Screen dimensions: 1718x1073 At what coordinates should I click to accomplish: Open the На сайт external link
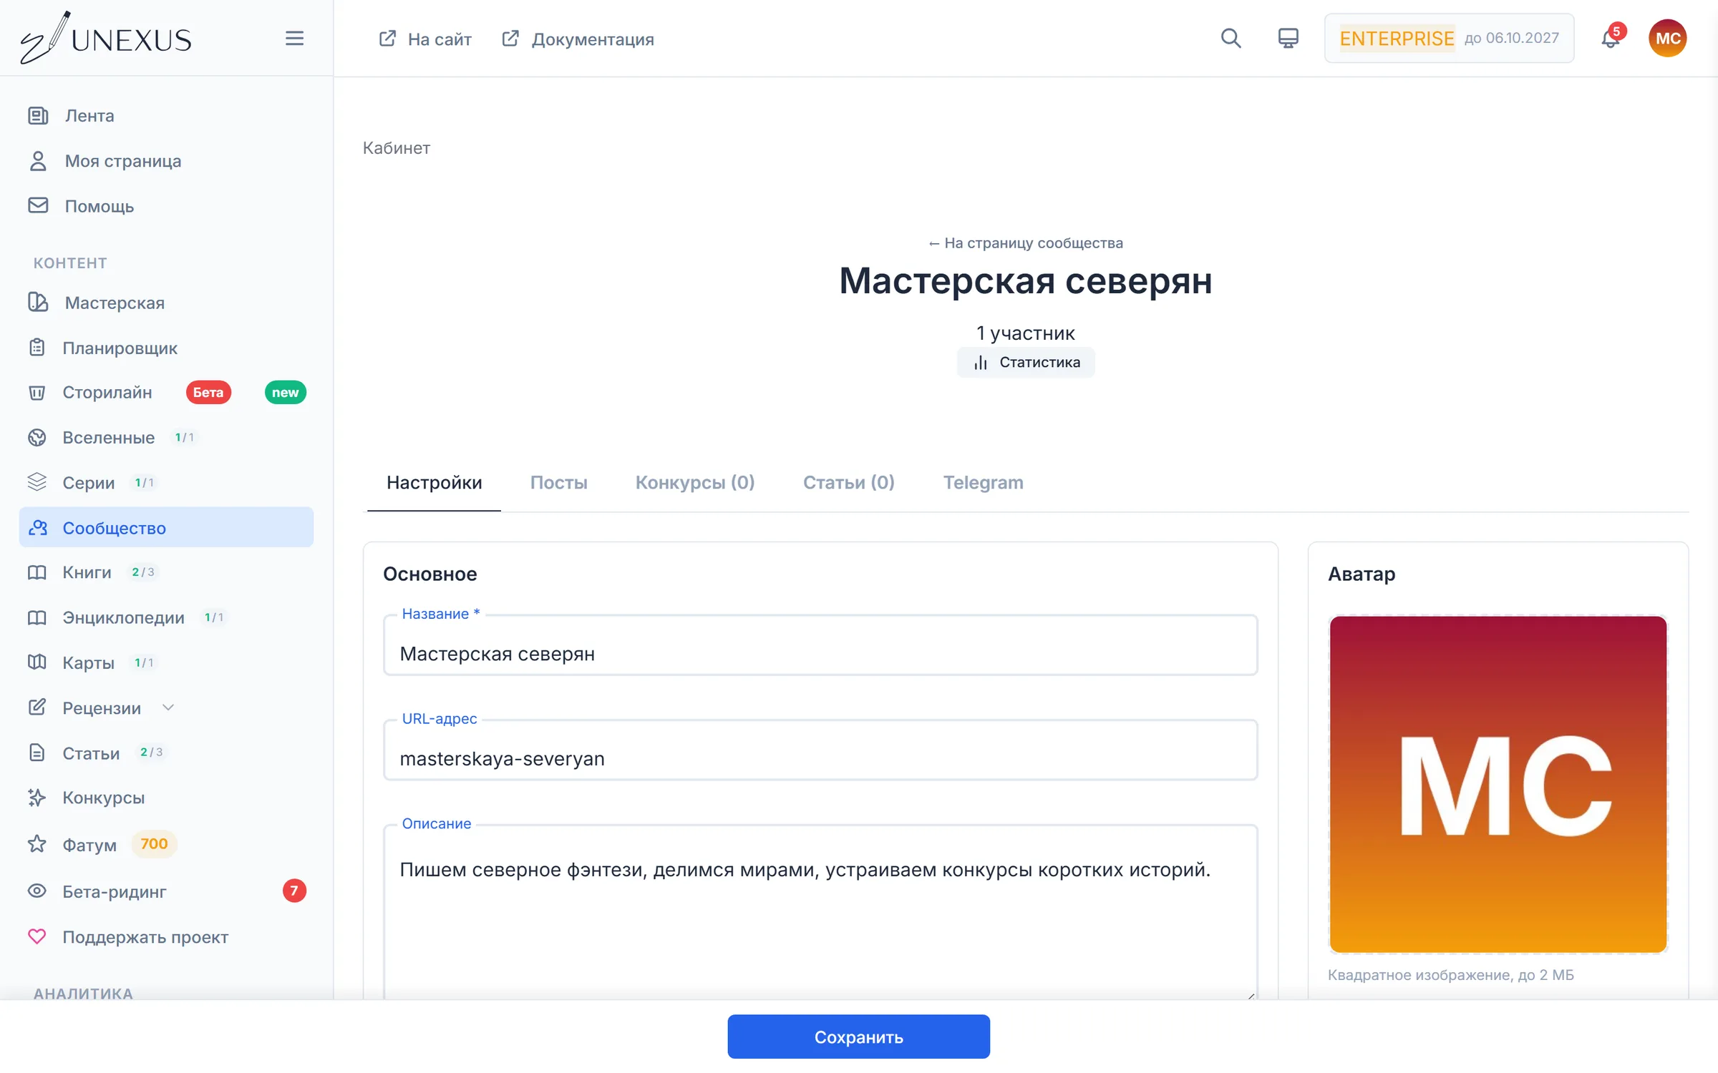click(x=424, y=39)
